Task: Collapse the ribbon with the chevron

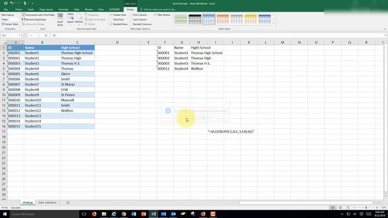Action: 385,29
